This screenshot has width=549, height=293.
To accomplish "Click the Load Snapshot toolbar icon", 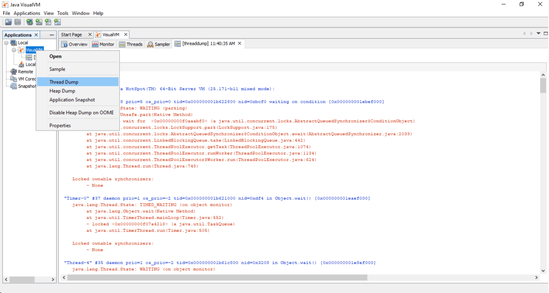I will pos(8,21).
